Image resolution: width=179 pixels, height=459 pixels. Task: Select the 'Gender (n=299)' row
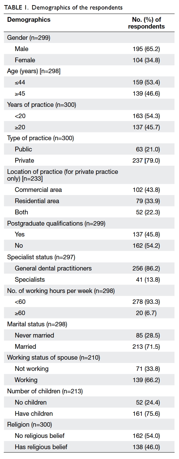[x=89, y=38]
